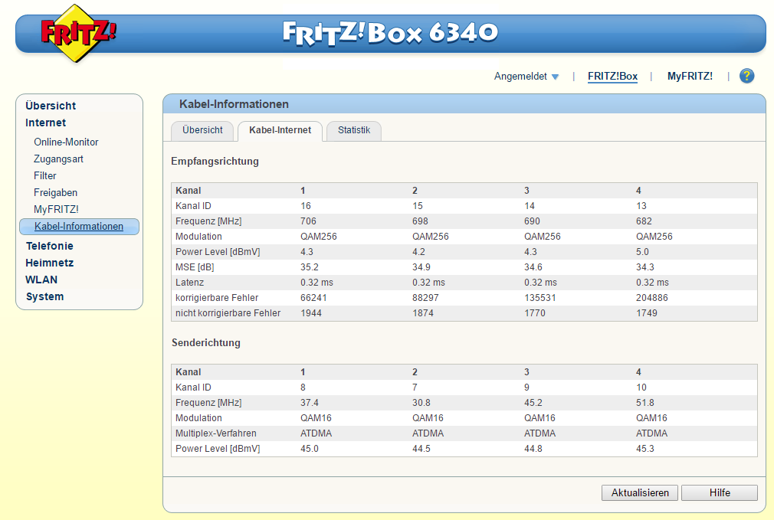Click upstream frequency value 30.8

tap(421, 403)
